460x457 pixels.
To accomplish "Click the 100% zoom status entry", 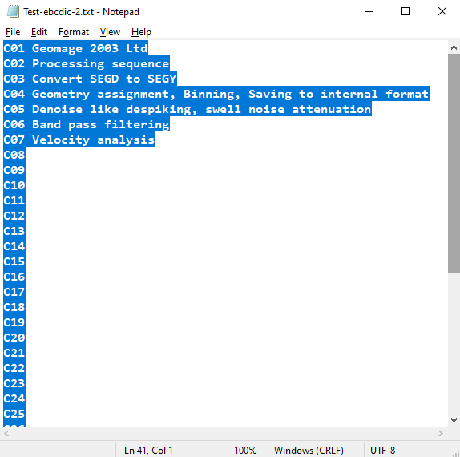I will pos(245,451).
